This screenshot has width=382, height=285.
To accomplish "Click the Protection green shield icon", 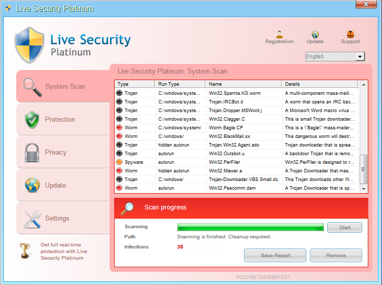I will (x=32, y=120).
